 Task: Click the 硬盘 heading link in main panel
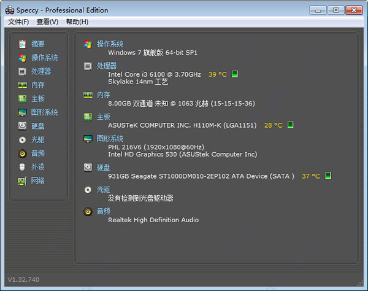click(104, 168)
